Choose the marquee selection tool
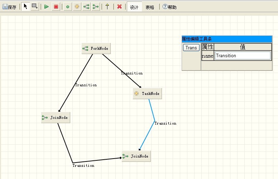Image resolution: width=278 pixels, height=179 pixels. click(35, 6)
